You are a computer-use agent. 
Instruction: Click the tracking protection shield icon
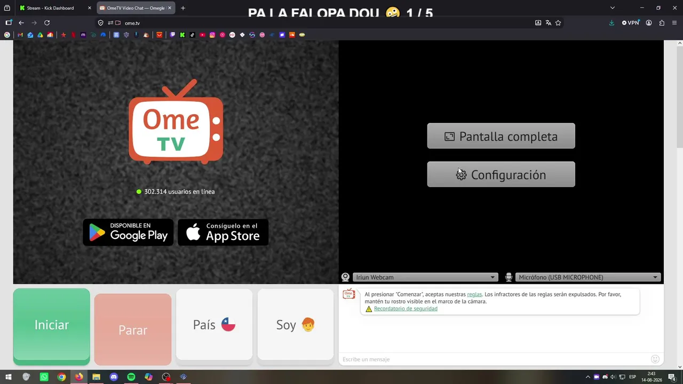100,23
